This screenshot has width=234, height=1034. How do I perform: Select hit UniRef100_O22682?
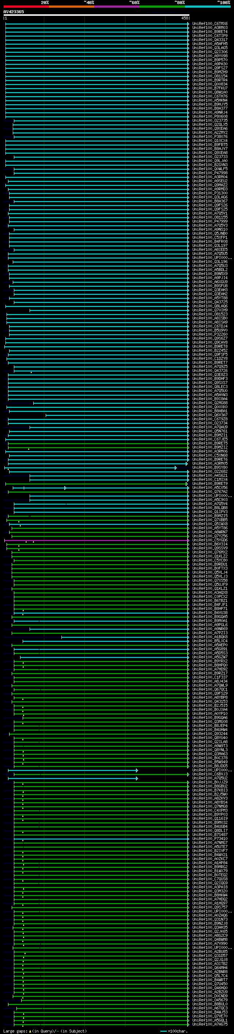pyautogui.click(x=210, y=472)
